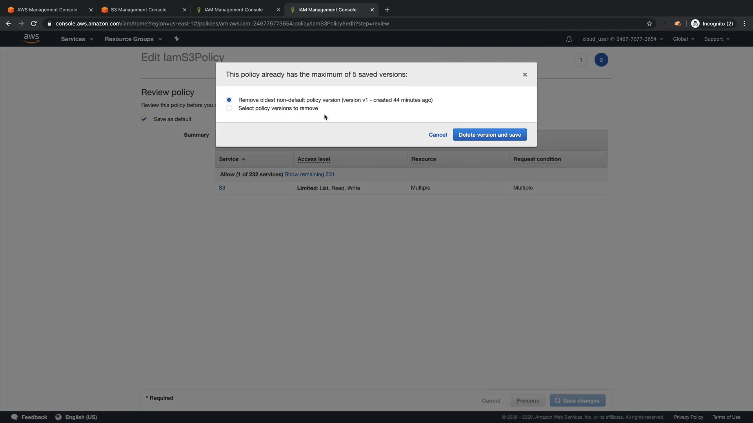
Task: Open Chrome three-dot menu
Action: click(x=744, y=23)
